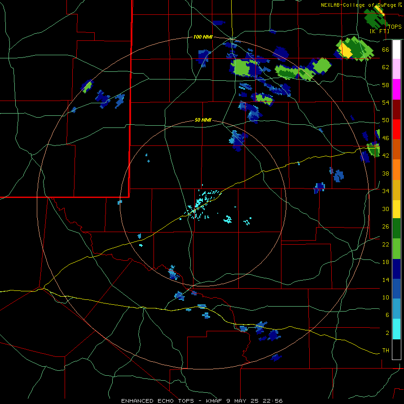
Task: Click the "18" legend value
Action: coord(386,262)
